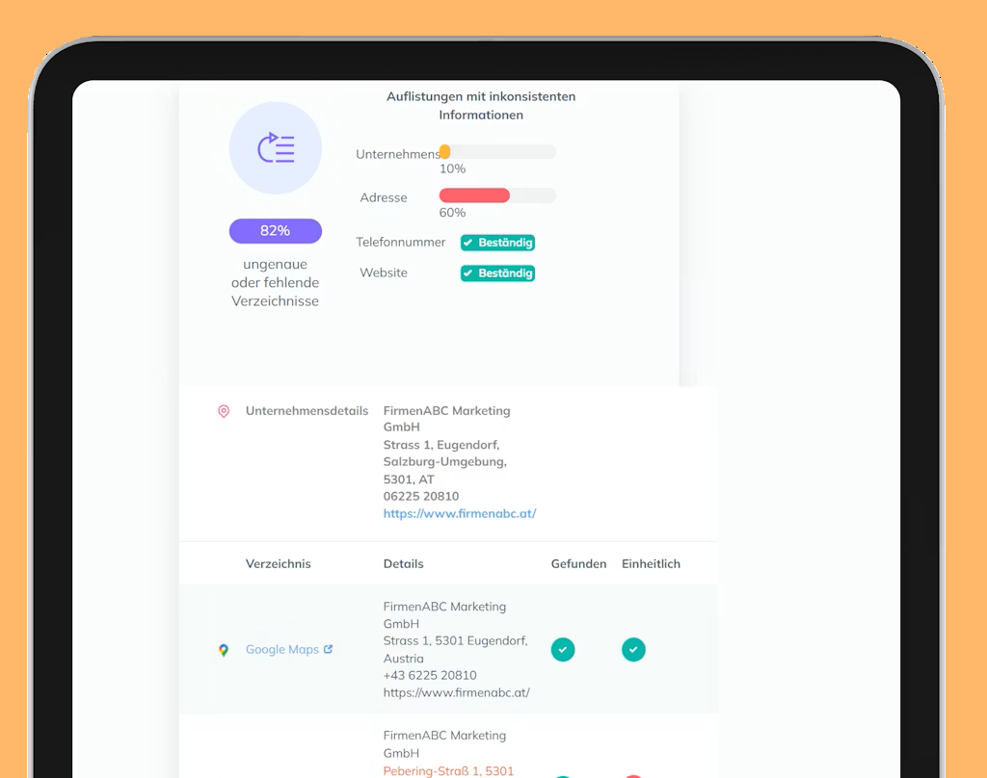Click the Einheitlich checkmark for Google Maps
The image size is (987, 778).
click(x=633, y=650)
